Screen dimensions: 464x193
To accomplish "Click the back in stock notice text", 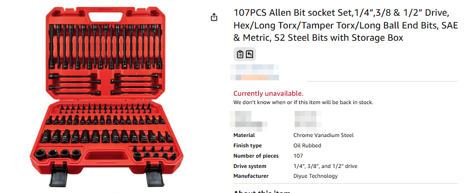I will click(303, 103).
